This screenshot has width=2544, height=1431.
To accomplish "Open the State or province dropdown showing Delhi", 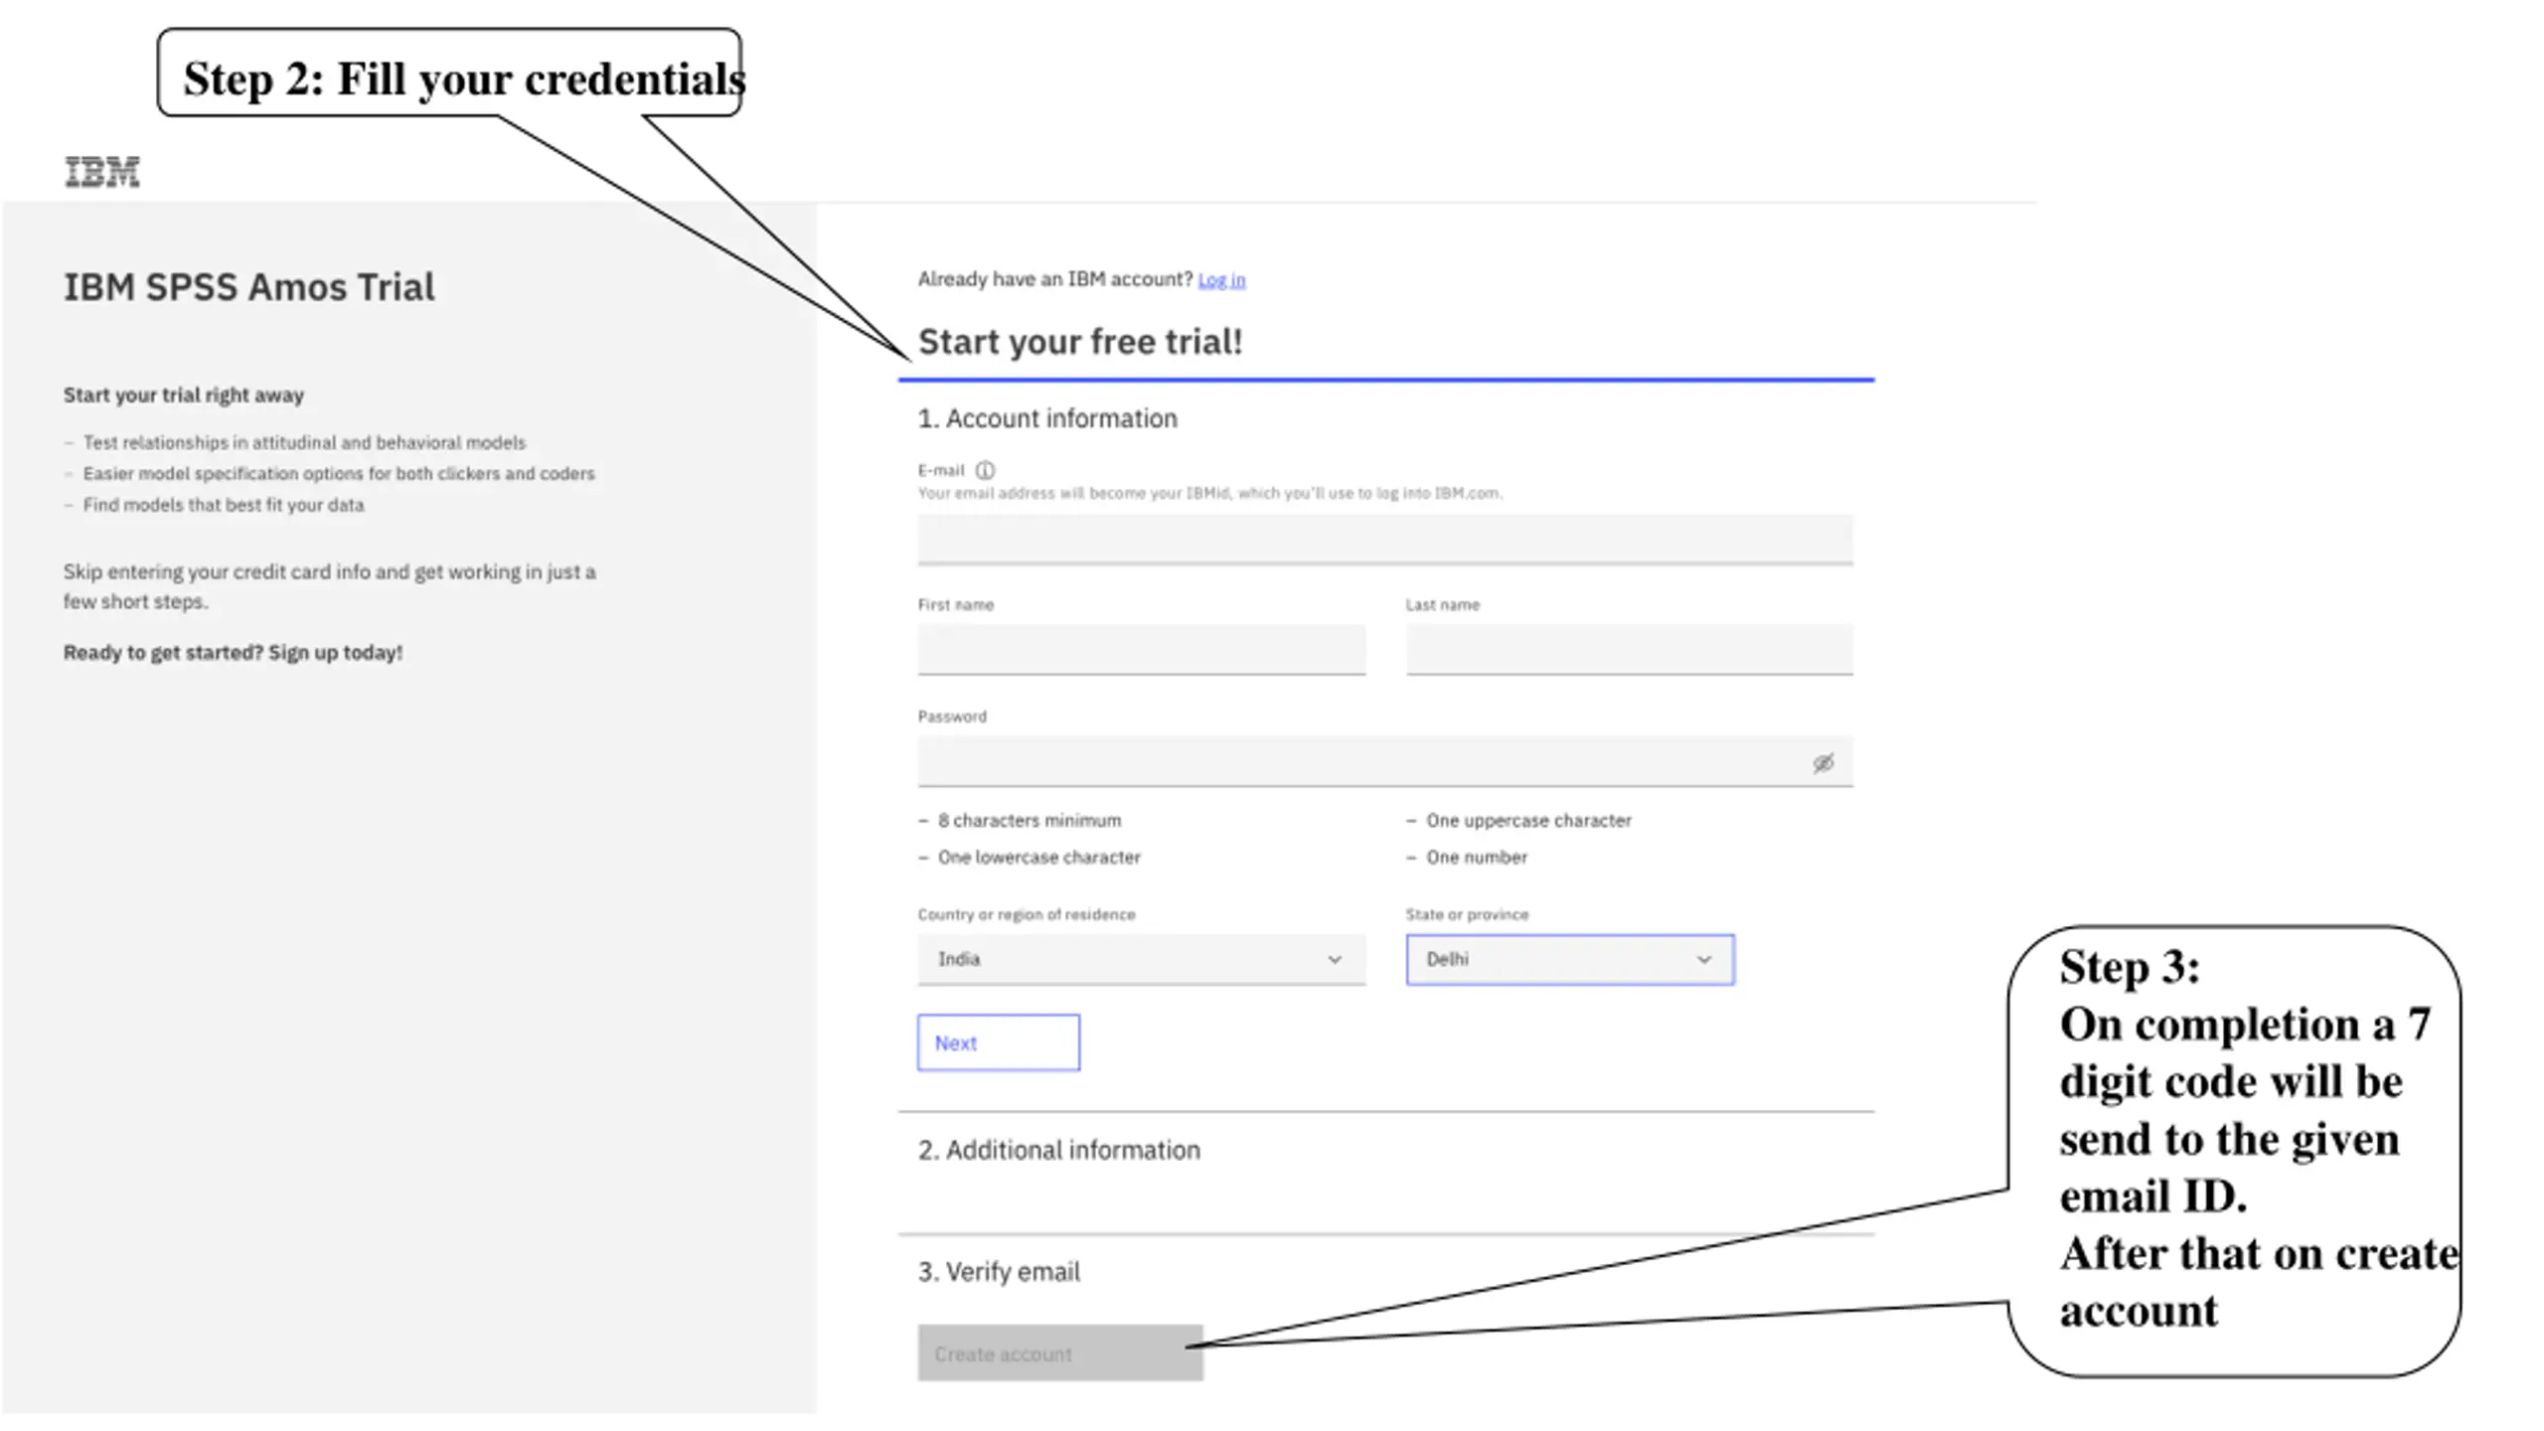I will pos(1570,959).
